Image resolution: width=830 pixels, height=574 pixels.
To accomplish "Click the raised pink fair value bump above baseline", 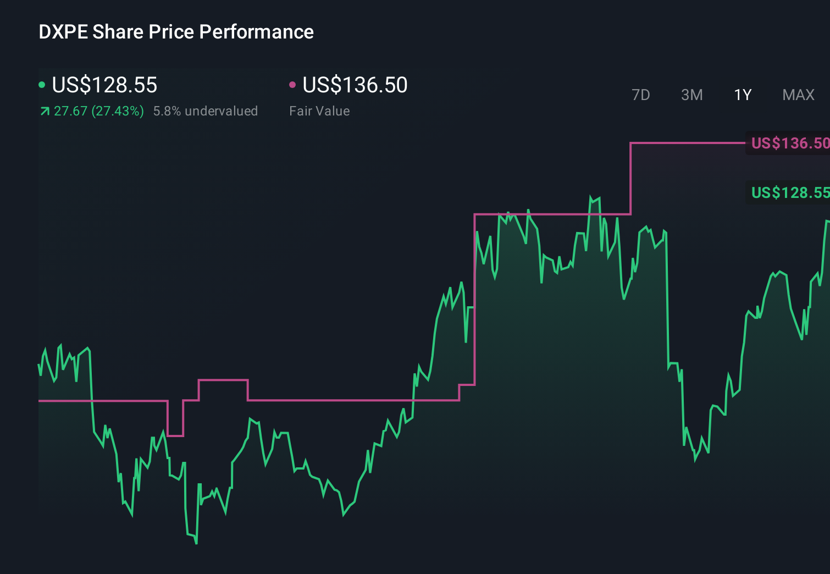I will 223,380.
